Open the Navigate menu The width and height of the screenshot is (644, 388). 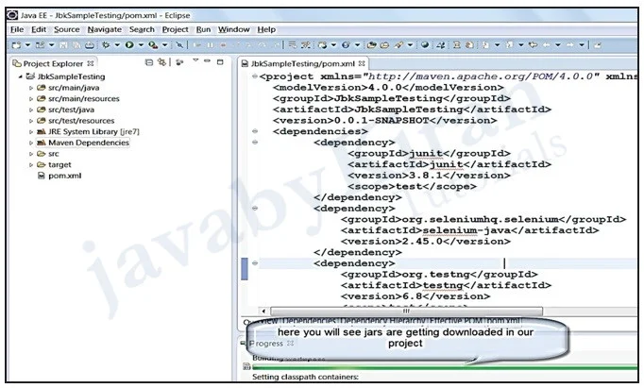(x=104, y=29)
